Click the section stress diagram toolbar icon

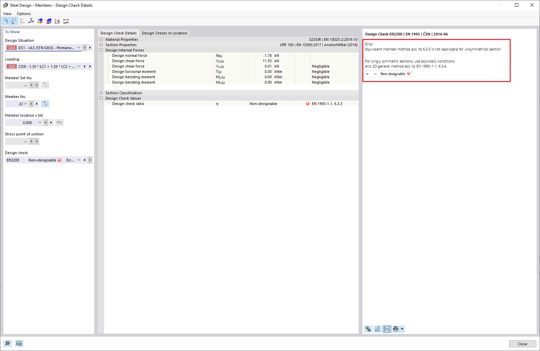(31, 21)
